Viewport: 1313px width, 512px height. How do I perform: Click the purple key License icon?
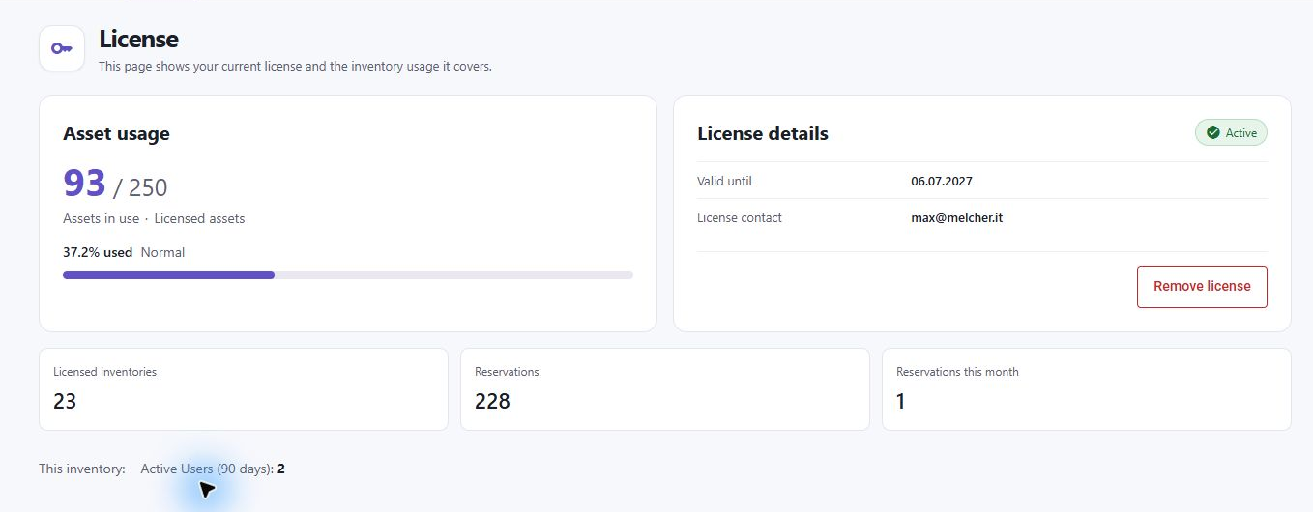pos(62,48)
